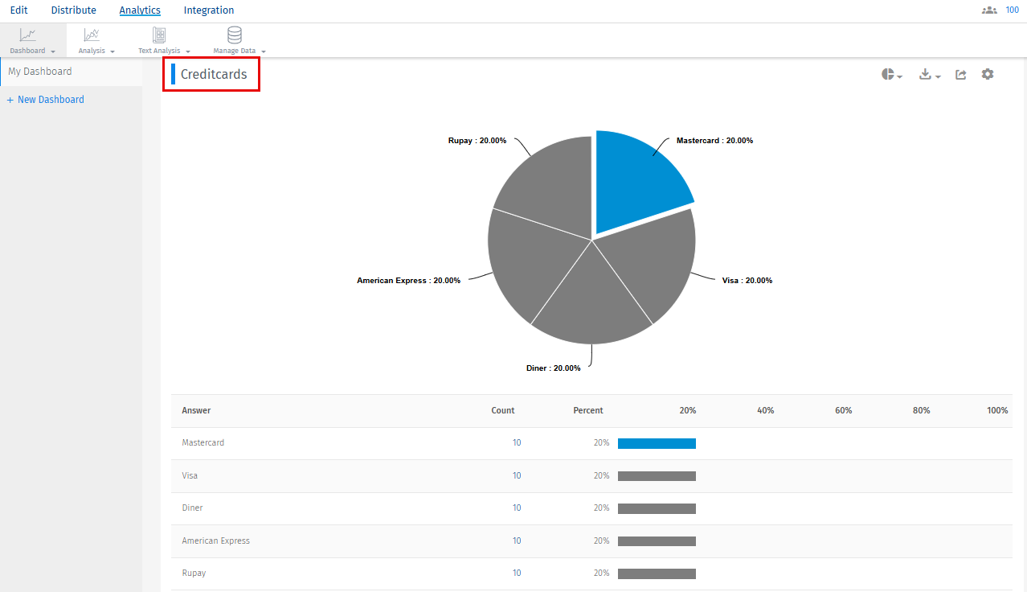This screenshot has height=592, width=1027.
Task: Click the Rupay row percent bar
Action: (657, 573)
